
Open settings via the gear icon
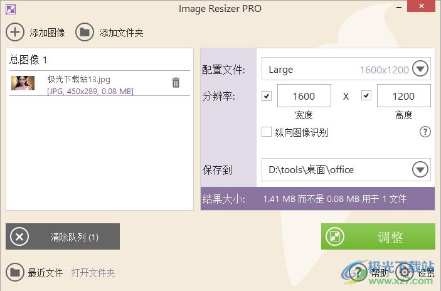click(x=405, y=272)
